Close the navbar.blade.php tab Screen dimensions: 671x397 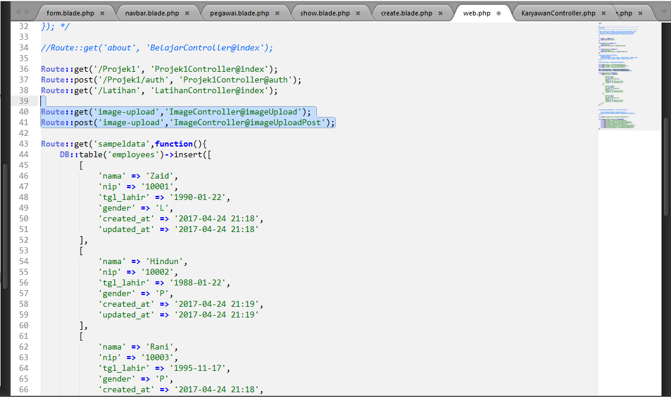pos(187,13)
